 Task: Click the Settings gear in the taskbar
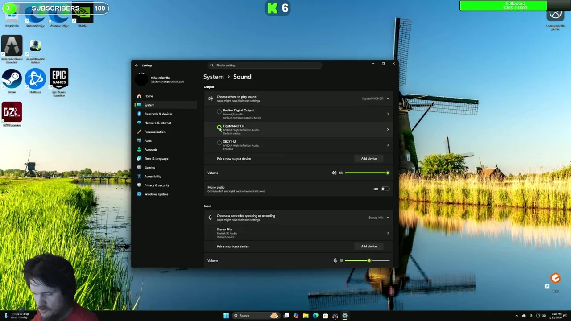pyautogui.click(x=345, y=316)
